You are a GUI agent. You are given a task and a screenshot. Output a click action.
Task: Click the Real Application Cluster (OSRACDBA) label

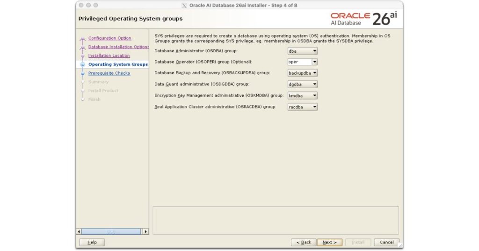(215, 107)
